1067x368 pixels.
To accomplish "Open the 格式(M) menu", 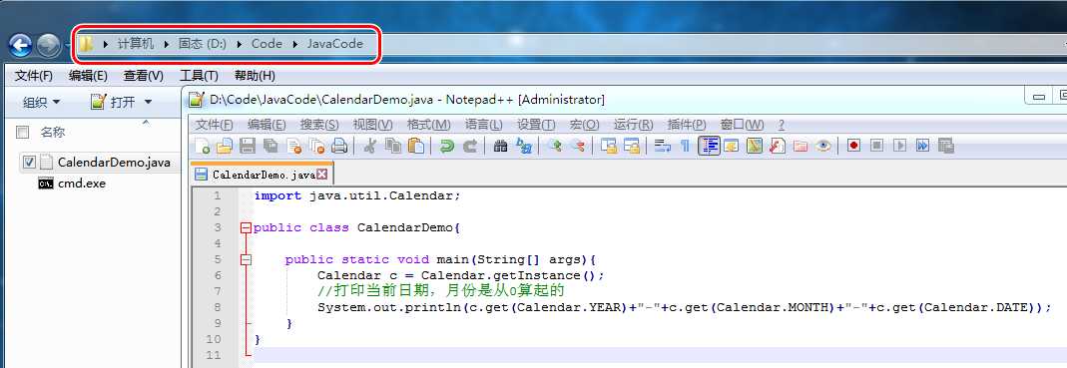I will [429, 125].
